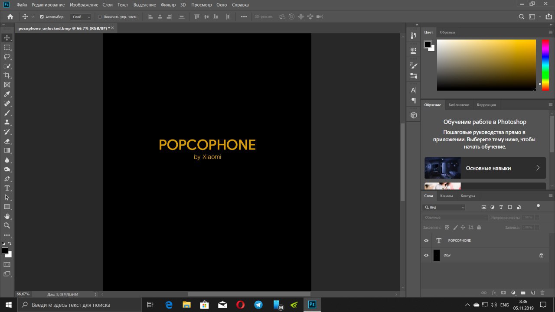Image resolution: width=555 pixels, height=312 pixels.
Task: Change screen mode icon in the toolbox
Action: click(x=7, y=274)
